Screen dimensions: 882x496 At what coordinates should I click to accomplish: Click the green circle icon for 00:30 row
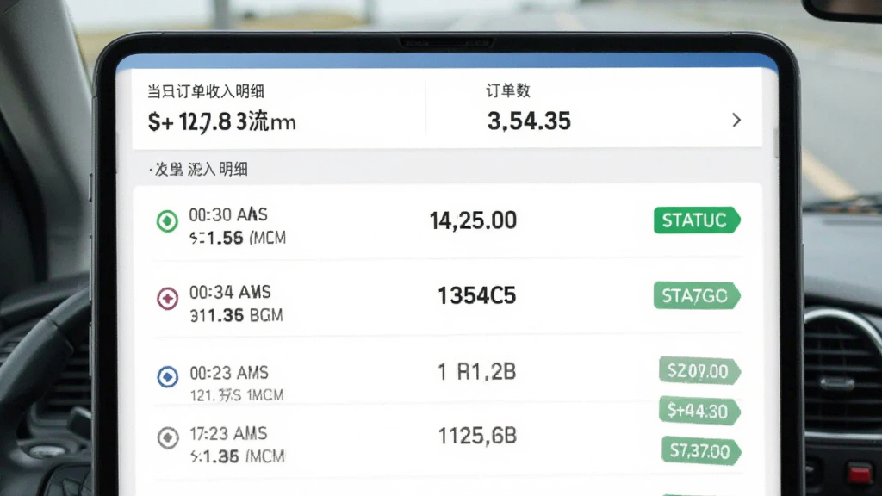coord(167,221)
